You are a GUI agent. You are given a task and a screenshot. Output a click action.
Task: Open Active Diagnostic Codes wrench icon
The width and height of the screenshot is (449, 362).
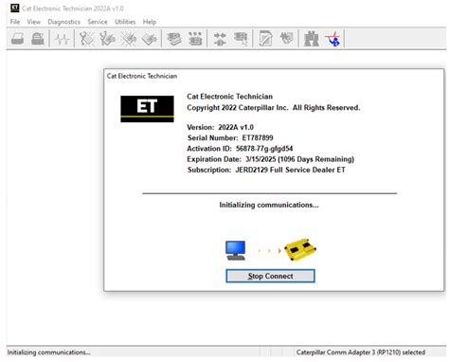86,39
